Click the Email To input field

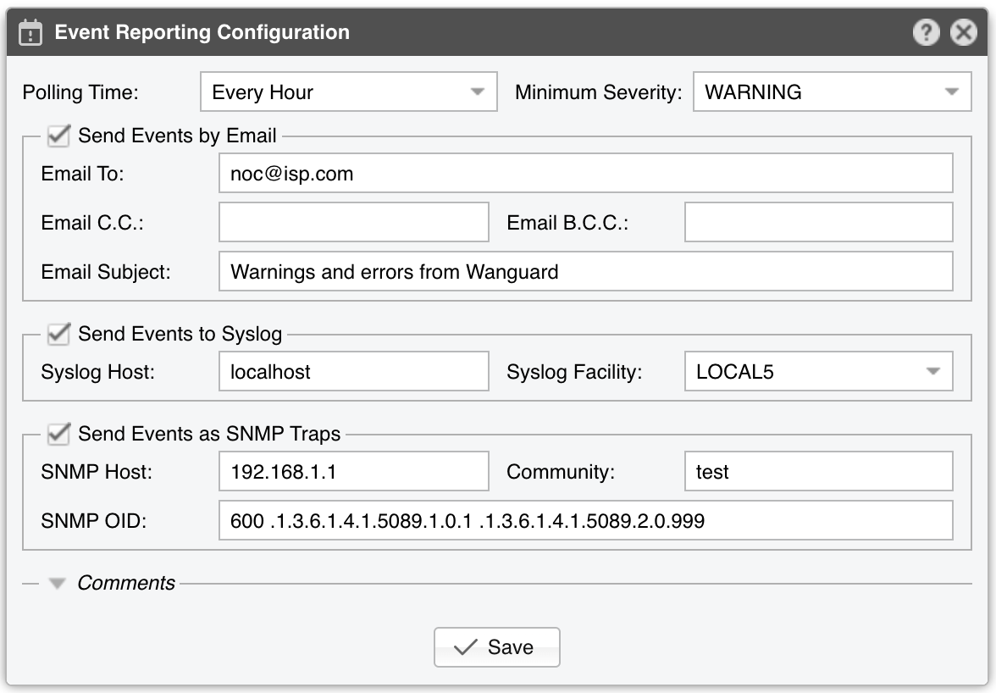pos(586,173)
